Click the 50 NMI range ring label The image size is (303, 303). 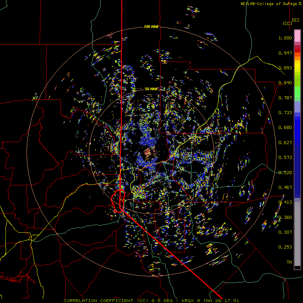pyautogui.click(x=151, y=89)
